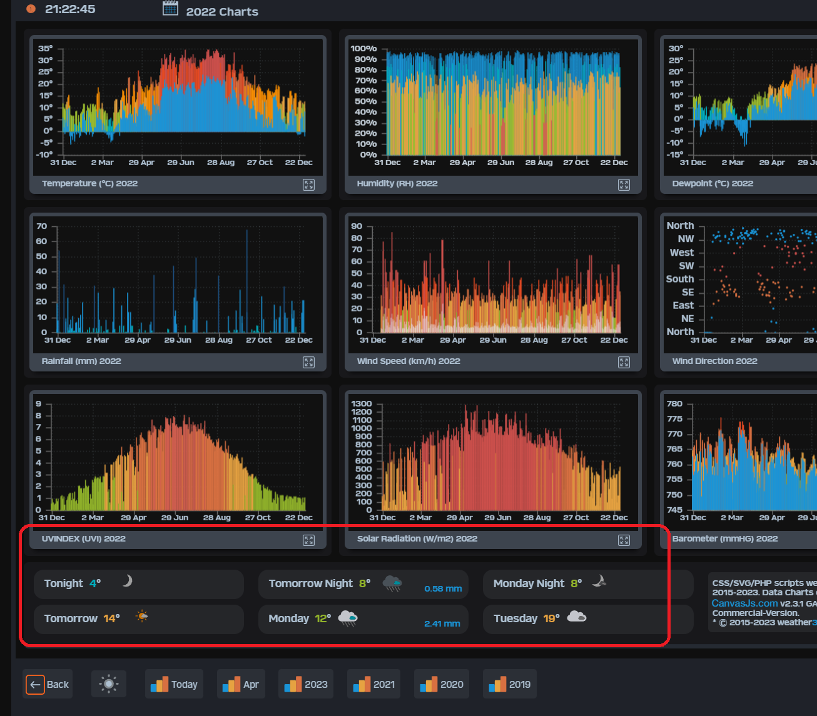Click the 21:22:45 clock time
The width and height of the screenshot is (817, 716).
pyautogui.click(x=70, y=9)
